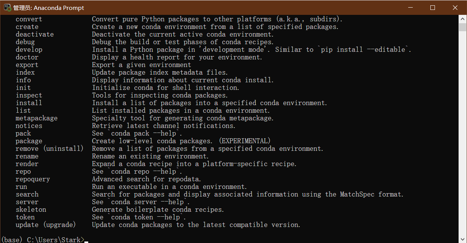Click the scrollbar up arrow
Screen dimensions: 467x243
tap(462, 19)
